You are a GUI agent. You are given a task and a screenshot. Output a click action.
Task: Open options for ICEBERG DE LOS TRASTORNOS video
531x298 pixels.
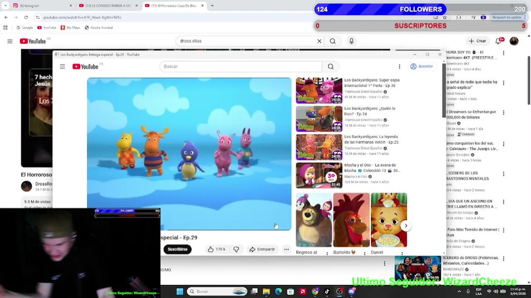[x=503, y=174]
